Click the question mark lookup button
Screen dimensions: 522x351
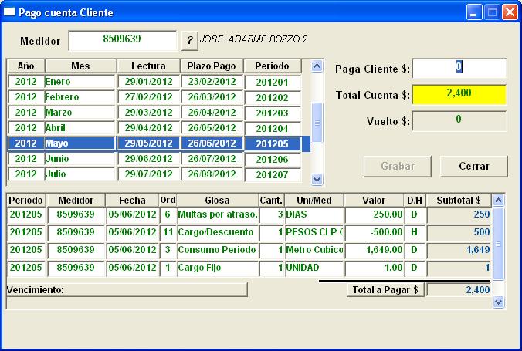(x=189, y=40)
